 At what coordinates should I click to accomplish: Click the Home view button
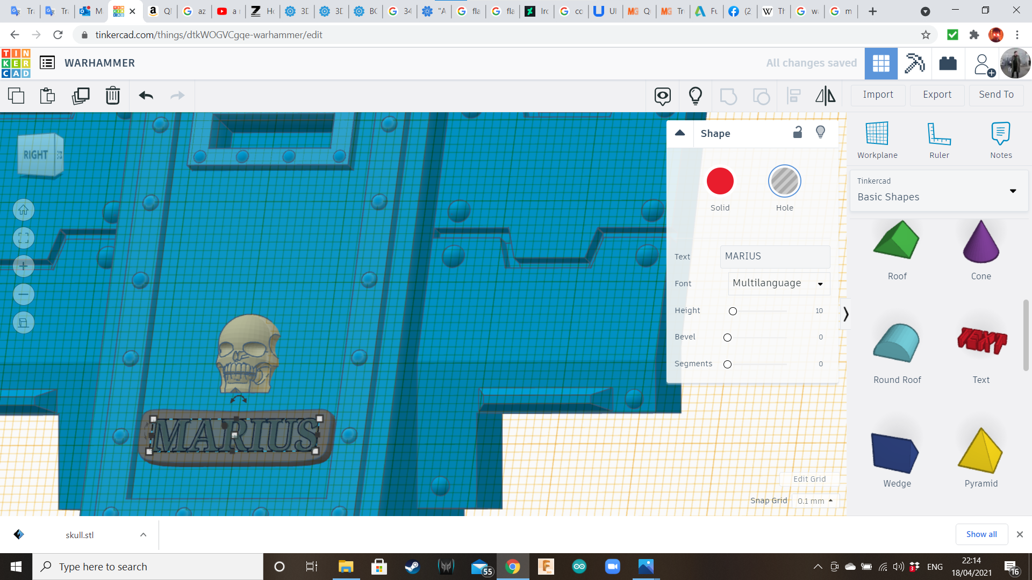pos(23,210)
